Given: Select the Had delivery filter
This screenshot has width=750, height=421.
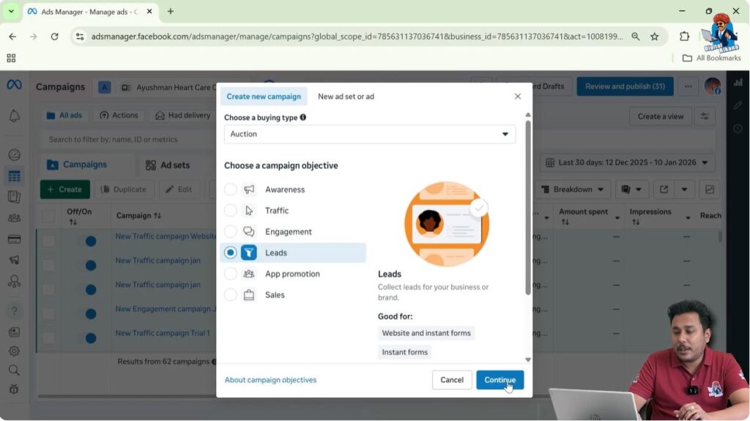Looking at the screenshot, I should [183, 115].
